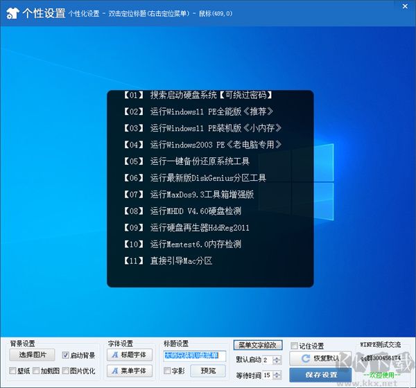Click the 标题设置 title text field
The height and width of the screenshot is (388, 416).
coord(195,355)
